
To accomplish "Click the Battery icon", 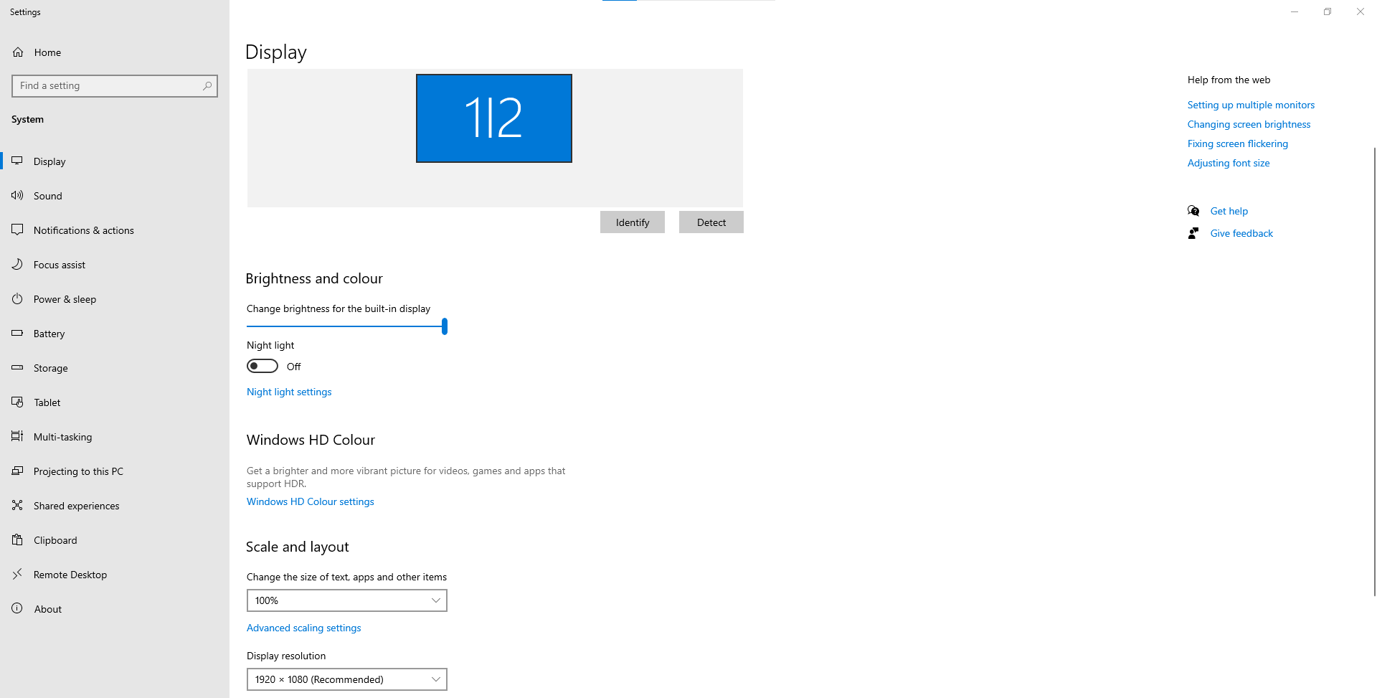I will coord(17,334).
